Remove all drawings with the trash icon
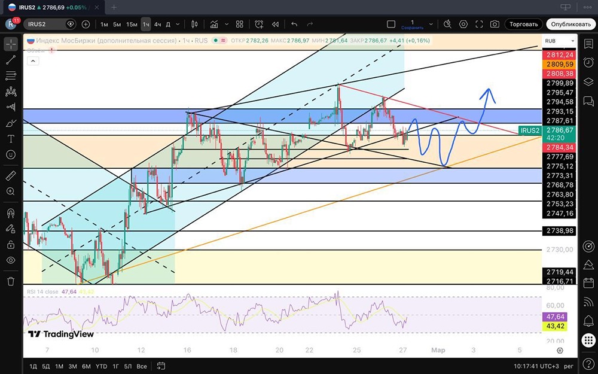The image size is (598, 374). [x=11, y=282]
